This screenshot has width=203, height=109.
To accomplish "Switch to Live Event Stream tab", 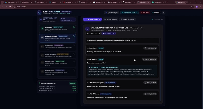I will (92, 19).
